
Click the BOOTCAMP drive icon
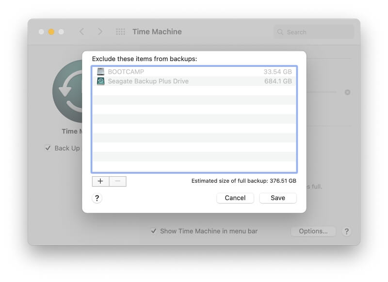pos(100,72)
